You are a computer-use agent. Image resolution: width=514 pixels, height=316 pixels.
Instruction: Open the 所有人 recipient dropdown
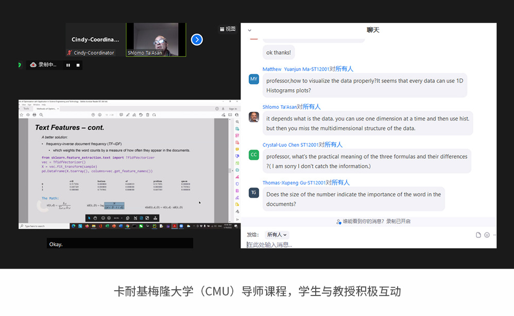[277, 235]
